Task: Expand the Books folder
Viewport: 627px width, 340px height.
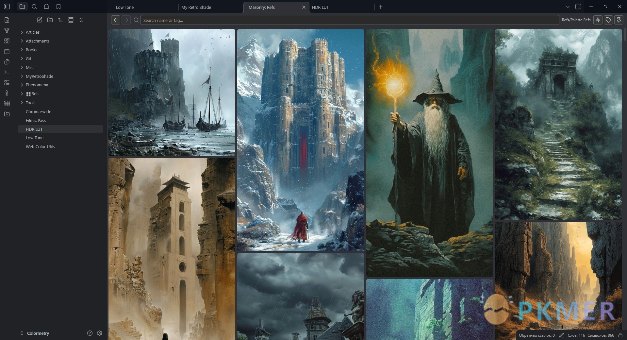Action: (22, 50)
